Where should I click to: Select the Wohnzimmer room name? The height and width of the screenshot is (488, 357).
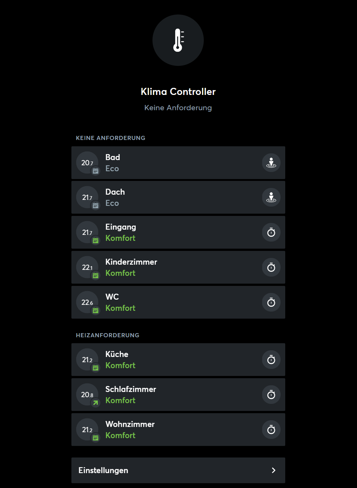coord(130,424)
